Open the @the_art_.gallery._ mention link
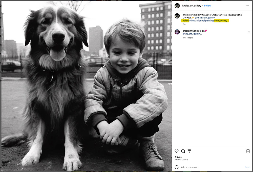Screen dimensions: 253x172 pos(192,34)
